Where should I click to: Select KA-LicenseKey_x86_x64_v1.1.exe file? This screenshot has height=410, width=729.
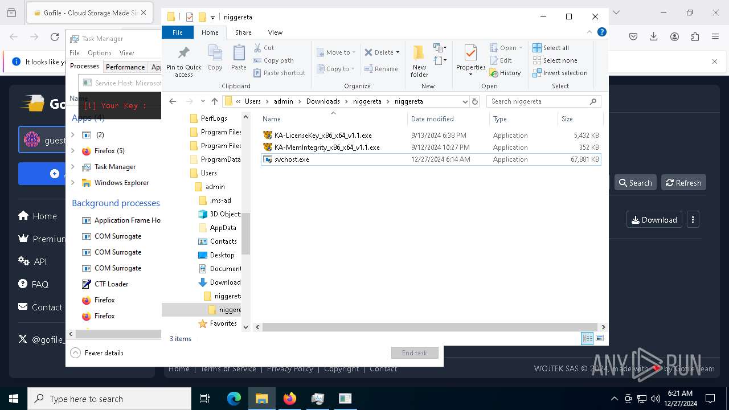(431, 136)
